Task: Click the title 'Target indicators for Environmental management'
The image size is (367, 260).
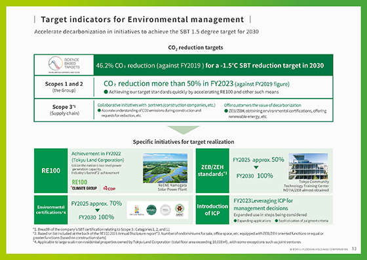Action: click(x=142, y=20)
